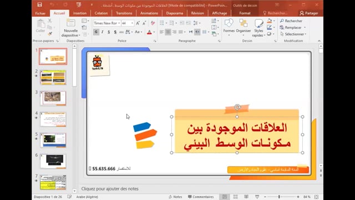The height and width of the screenshot is (200, 355).
Task: Increase list indent level
Action: (x=189, y=23)
